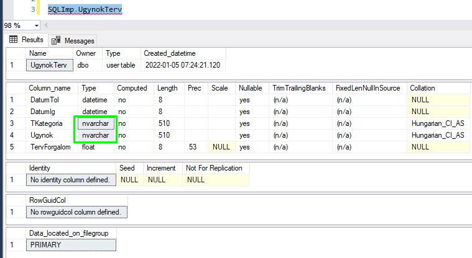Select the NULL Seed cell
Image resolution: width=472 pixels, height=258 pixels.
pyautogui.click(x=130, y=180)
